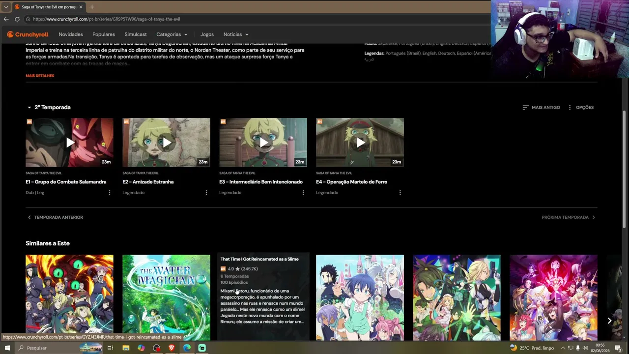Screen dimensions: 629x354
Task: Go to Próxima Temporada
Action: (x=569, y=217)
